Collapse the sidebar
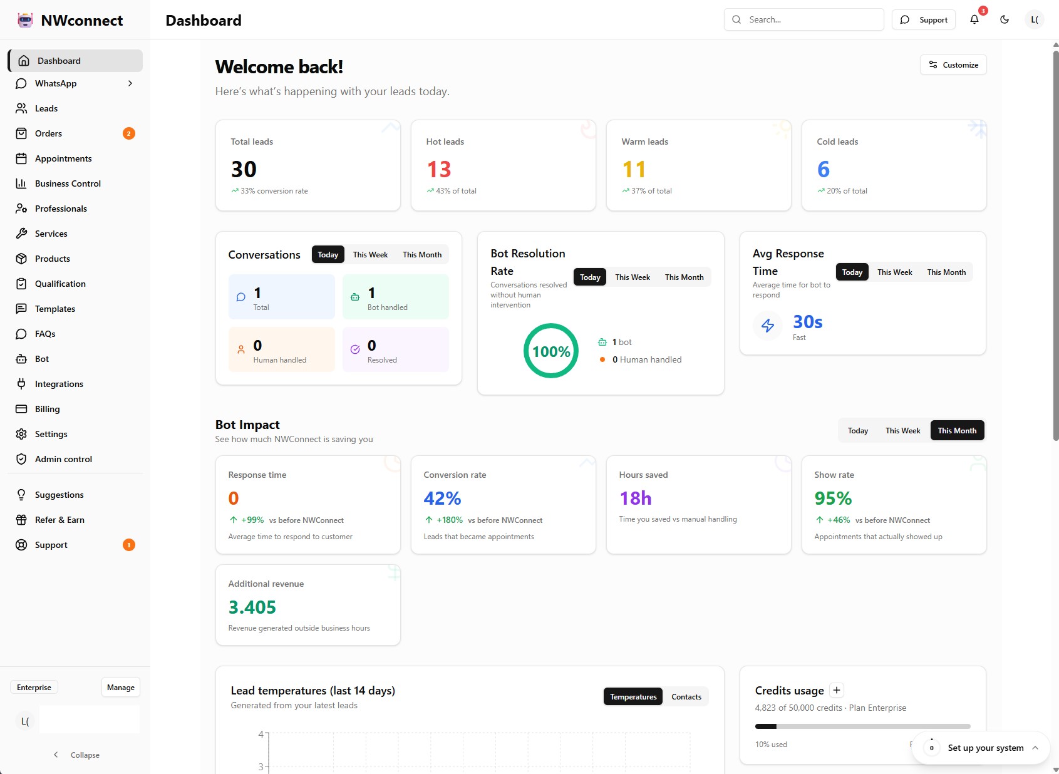 tap(76, 755)
